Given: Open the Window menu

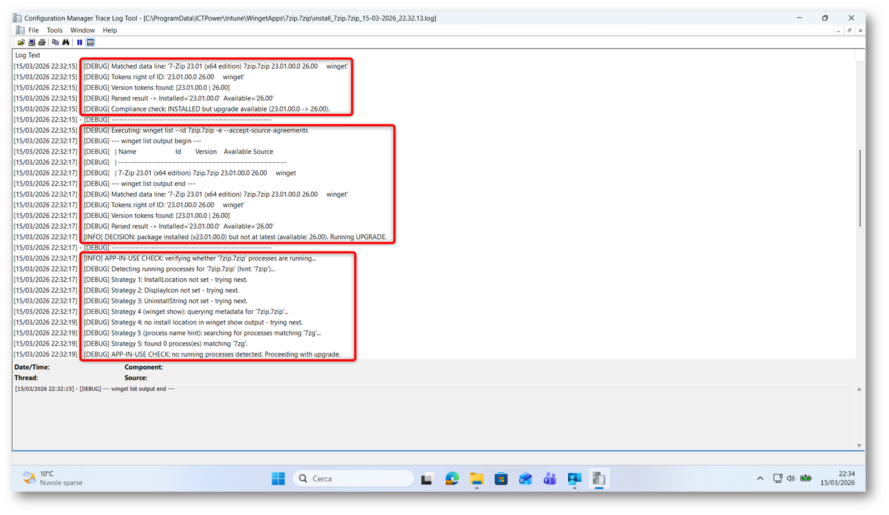Looking at the screenshot, I should pyautogui.click(x=82, y=30).
